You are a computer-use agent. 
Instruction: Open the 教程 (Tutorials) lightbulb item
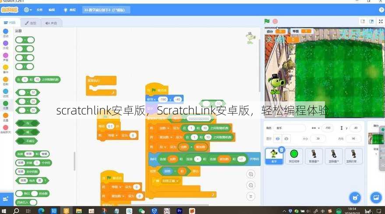(x=70, y=10)
